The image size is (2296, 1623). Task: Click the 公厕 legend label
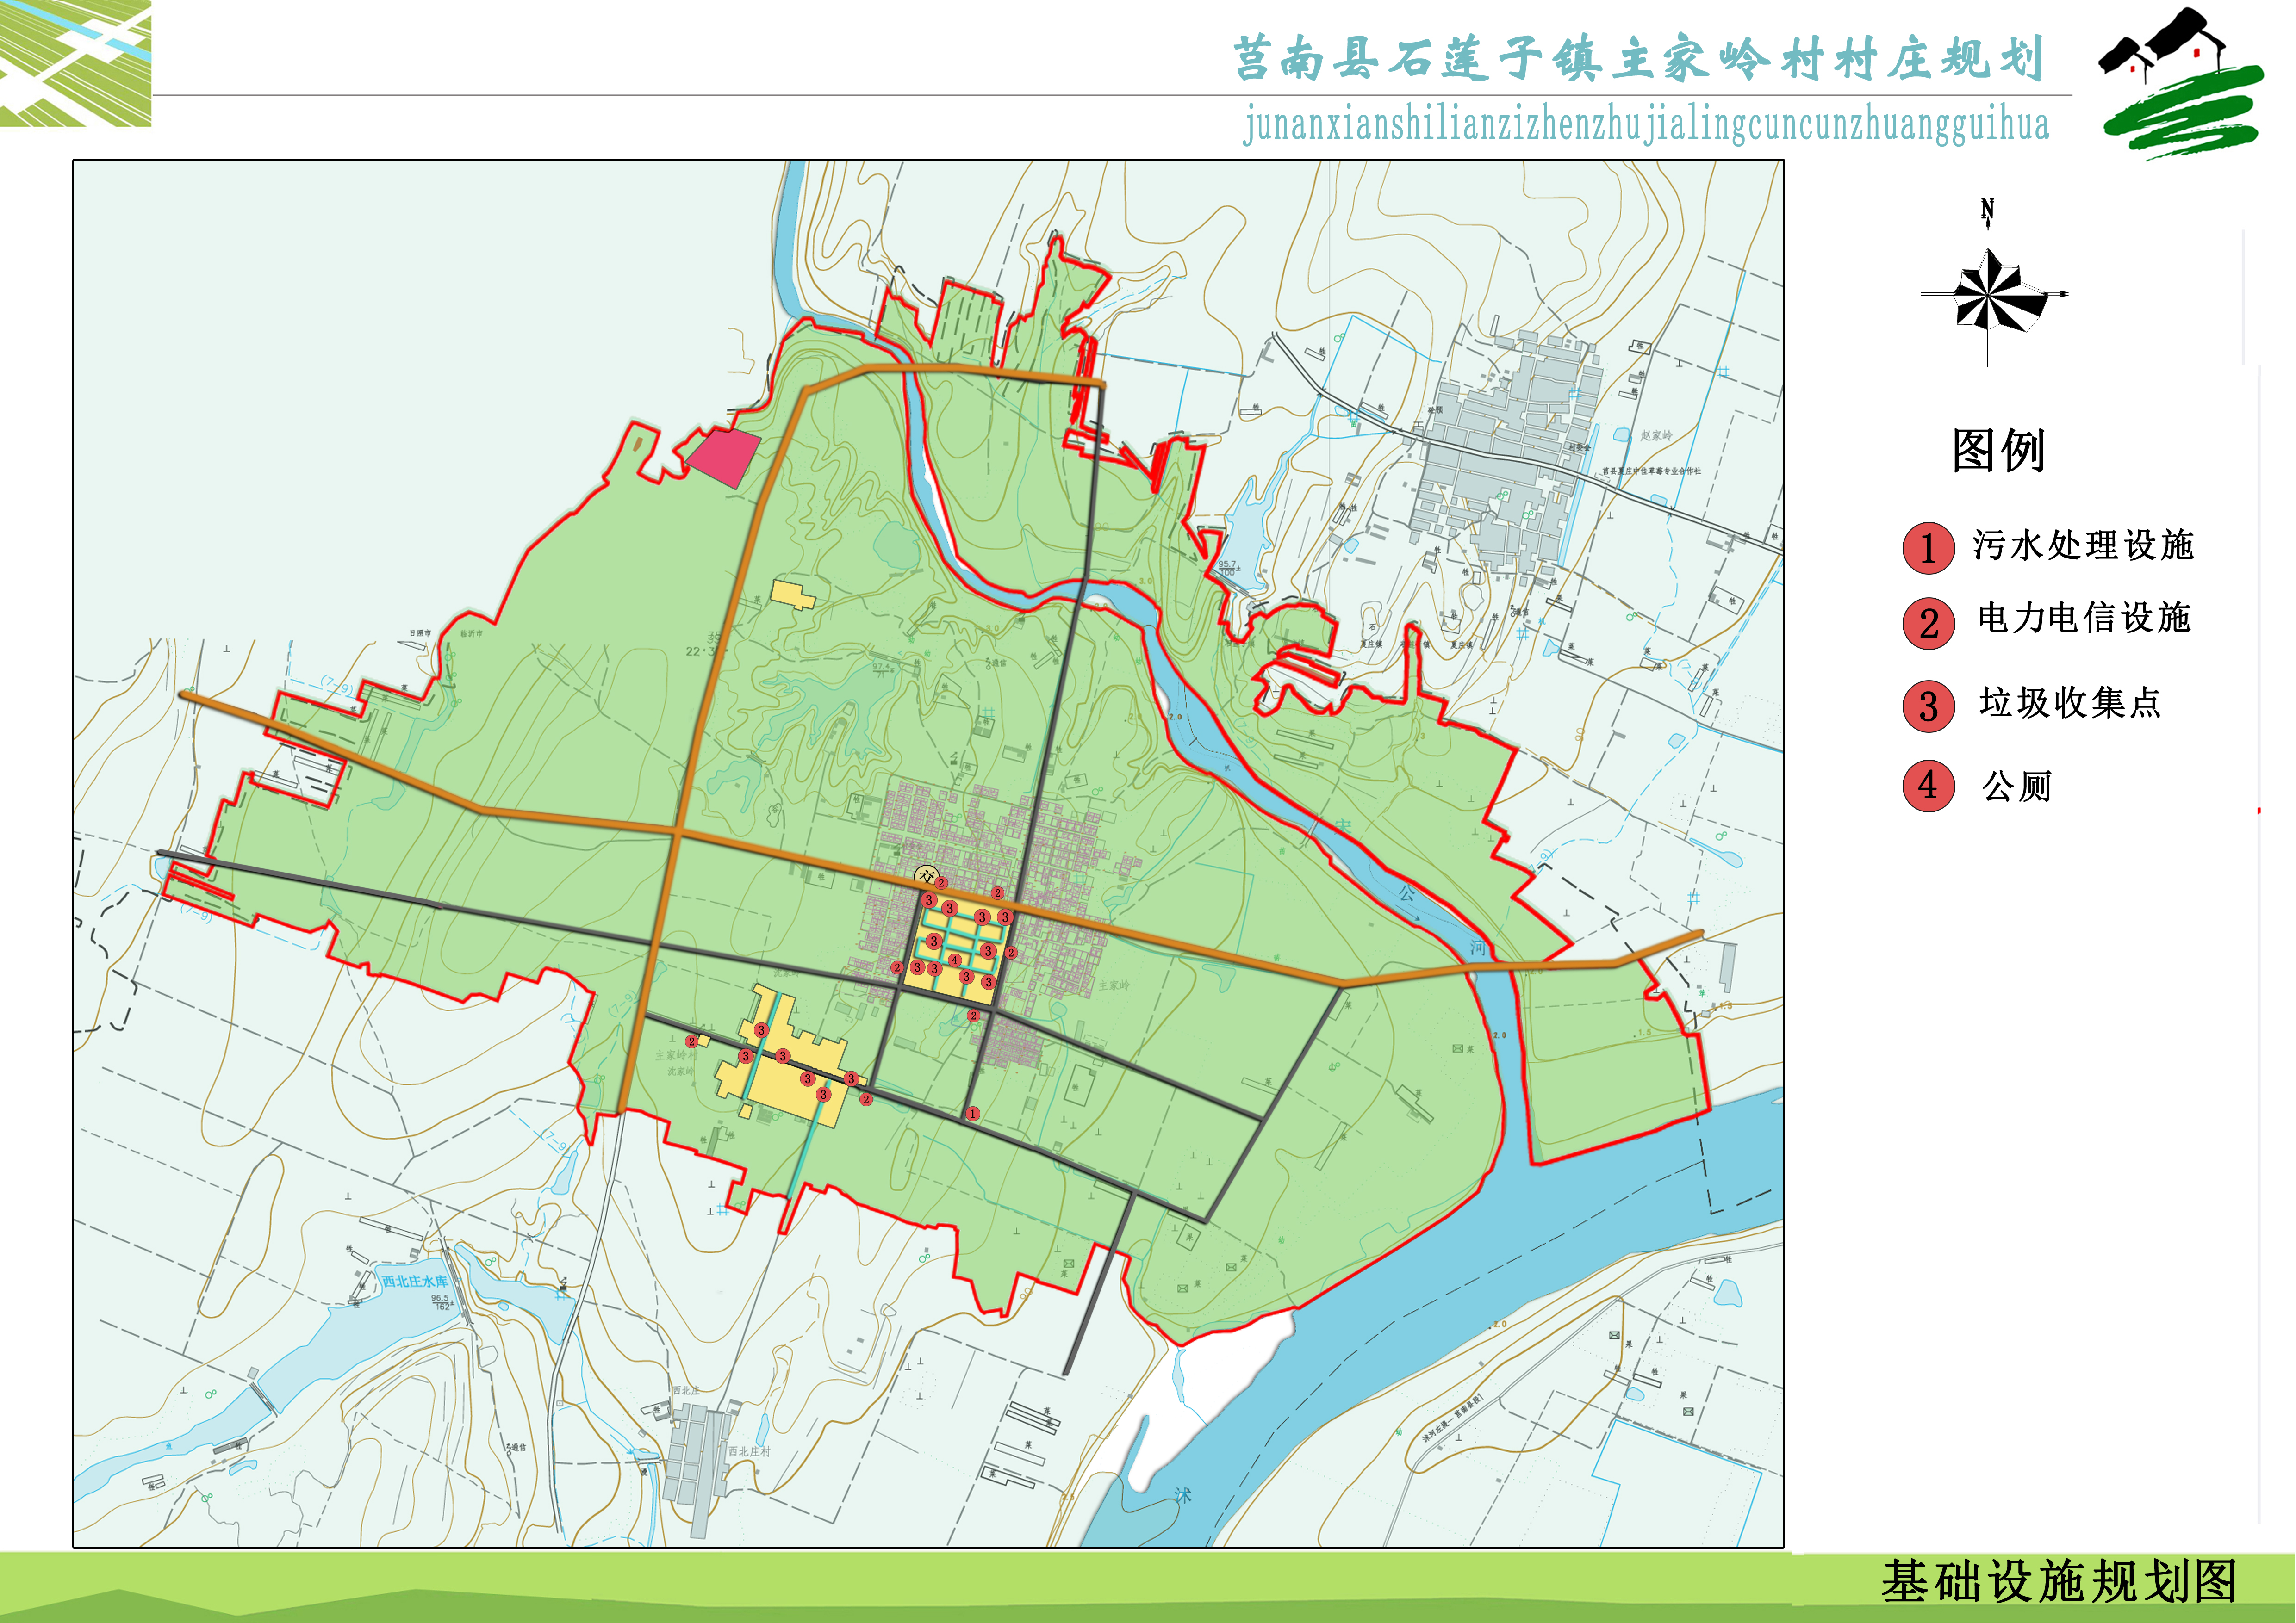coord(2016,787)
